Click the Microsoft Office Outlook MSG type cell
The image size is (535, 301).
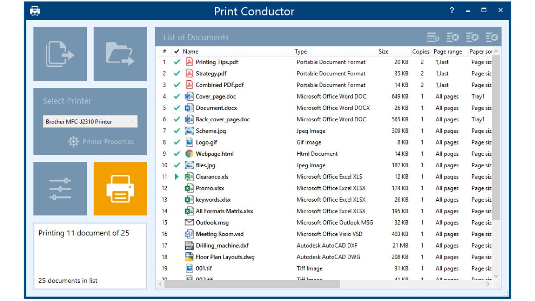(335, 223)
